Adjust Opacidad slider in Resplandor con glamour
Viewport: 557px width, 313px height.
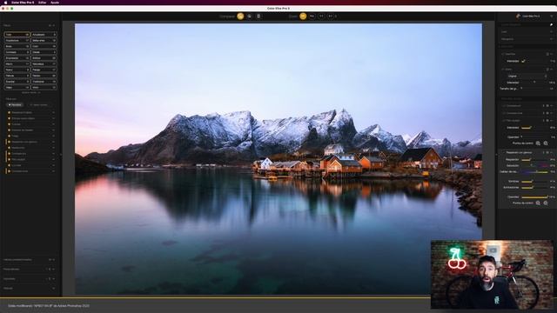tap(534, 197)
